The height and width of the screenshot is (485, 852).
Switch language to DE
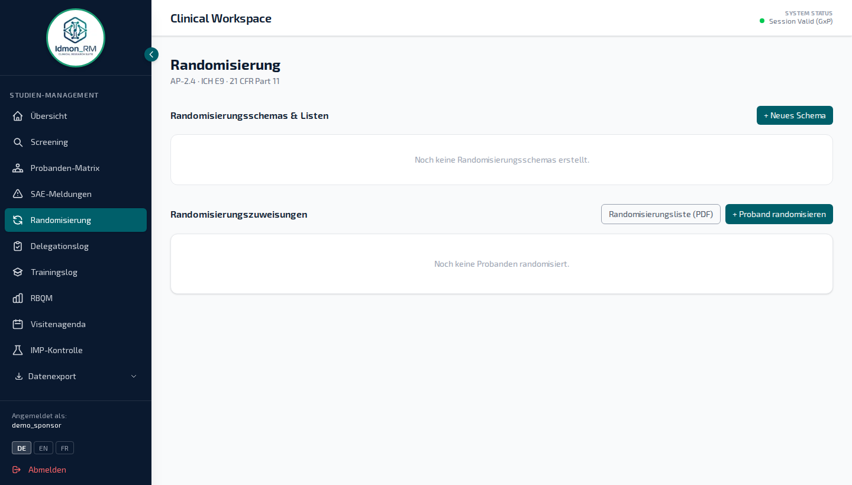click(x=21, y=448)
